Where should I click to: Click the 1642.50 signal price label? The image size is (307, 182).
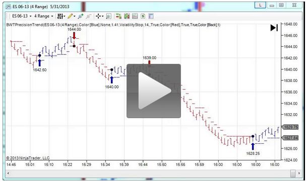pyautogui.click(x=40, y=70)
